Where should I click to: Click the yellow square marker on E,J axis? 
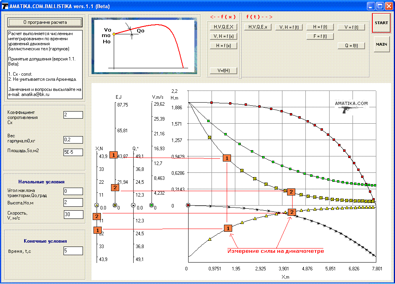coord(115,205)
